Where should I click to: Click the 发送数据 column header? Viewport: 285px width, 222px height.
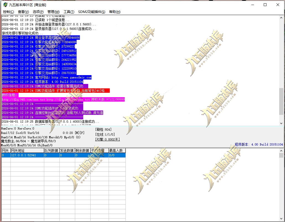tap(67, 150)
